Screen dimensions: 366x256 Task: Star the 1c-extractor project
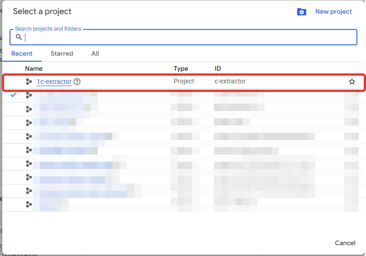[x=352, y=82]
